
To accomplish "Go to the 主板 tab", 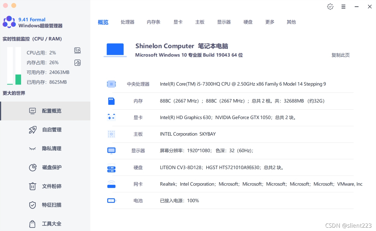I will [200, 22].
